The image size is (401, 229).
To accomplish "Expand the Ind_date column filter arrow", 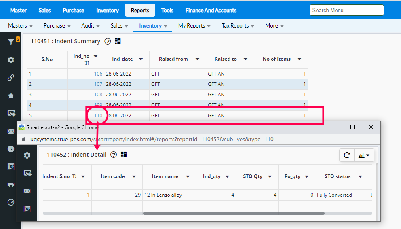I will 141,59.
